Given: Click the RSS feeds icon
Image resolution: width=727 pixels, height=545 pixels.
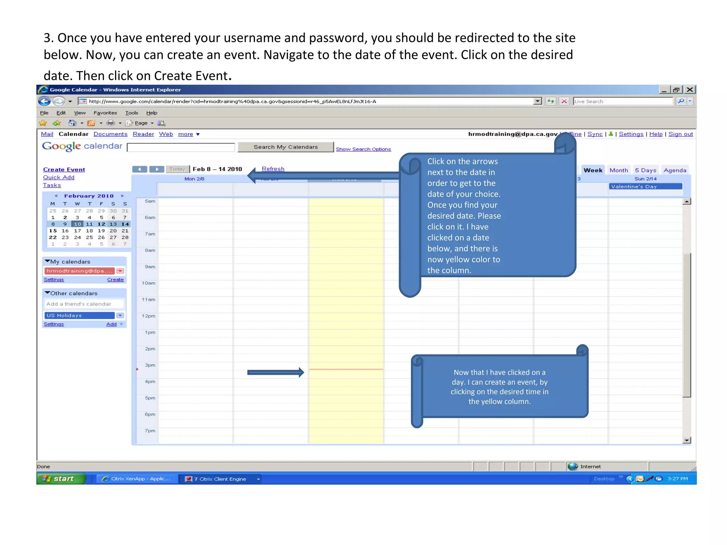Looking at the screenshot, I should coord(91,123).
